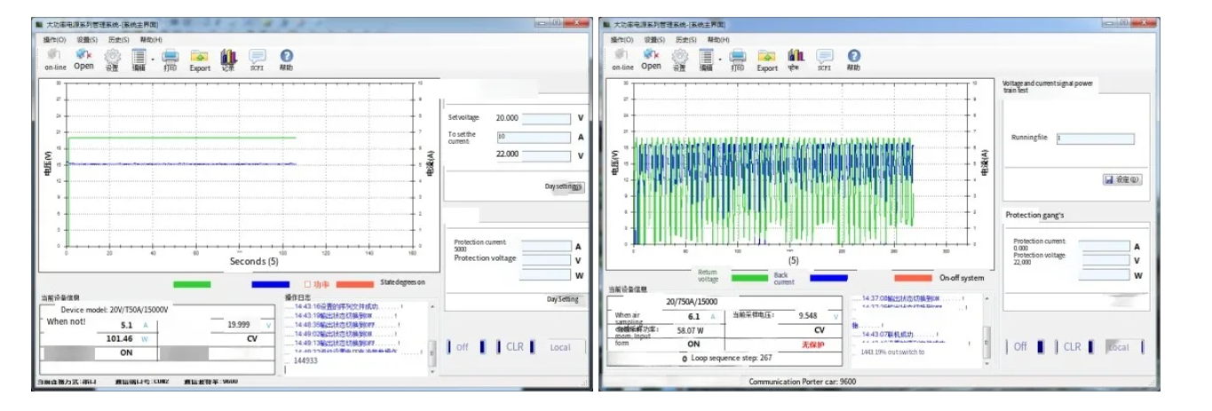Open the records books icon in right window
The height and width of the screenshot is (411, 1212).
coord(796,57)
